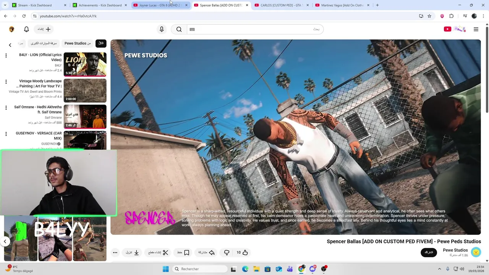
Task: Dislike the video with thumbs down
Action: click(x=227, y=252)
